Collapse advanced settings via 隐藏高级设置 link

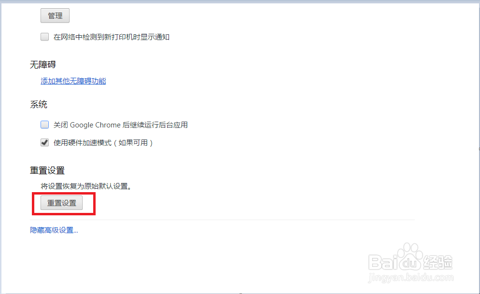click(54, 230)
